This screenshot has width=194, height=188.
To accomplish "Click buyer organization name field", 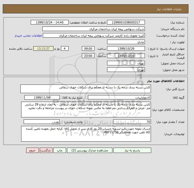I will [x=93, y=29].
